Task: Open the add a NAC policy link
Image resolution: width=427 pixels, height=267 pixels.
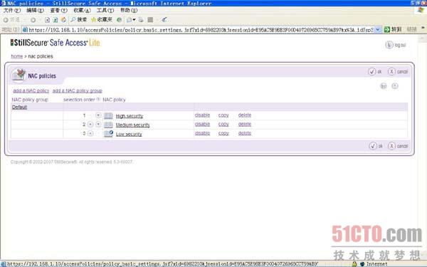Action: point(31,90)
